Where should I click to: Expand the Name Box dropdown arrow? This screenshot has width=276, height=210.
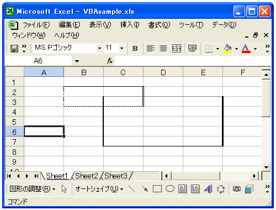[x=77, y=61]
